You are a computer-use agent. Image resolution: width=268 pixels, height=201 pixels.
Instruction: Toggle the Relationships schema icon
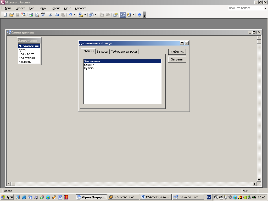(123, 15)
